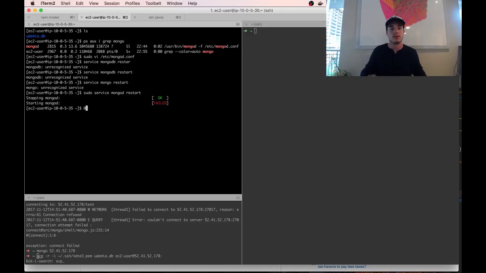Click 'mongo: unrecognized service' output
Image resolution: width=486 pixels, height=273 pixels.
coord(55,88)
